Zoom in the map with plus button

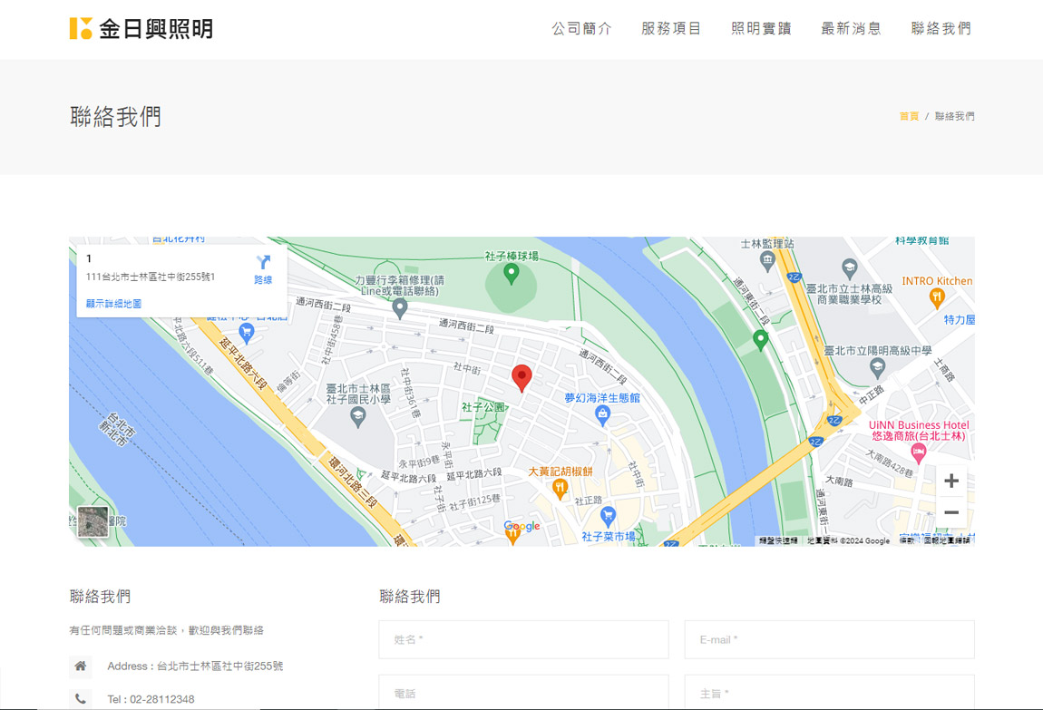(x=950, y=481)
